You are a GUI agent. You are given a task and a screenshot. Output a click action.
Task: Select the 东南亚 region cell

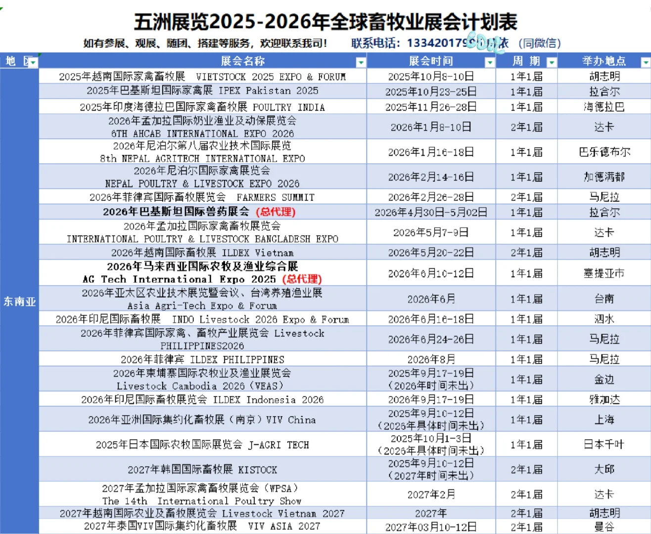[x=19, y=302]
